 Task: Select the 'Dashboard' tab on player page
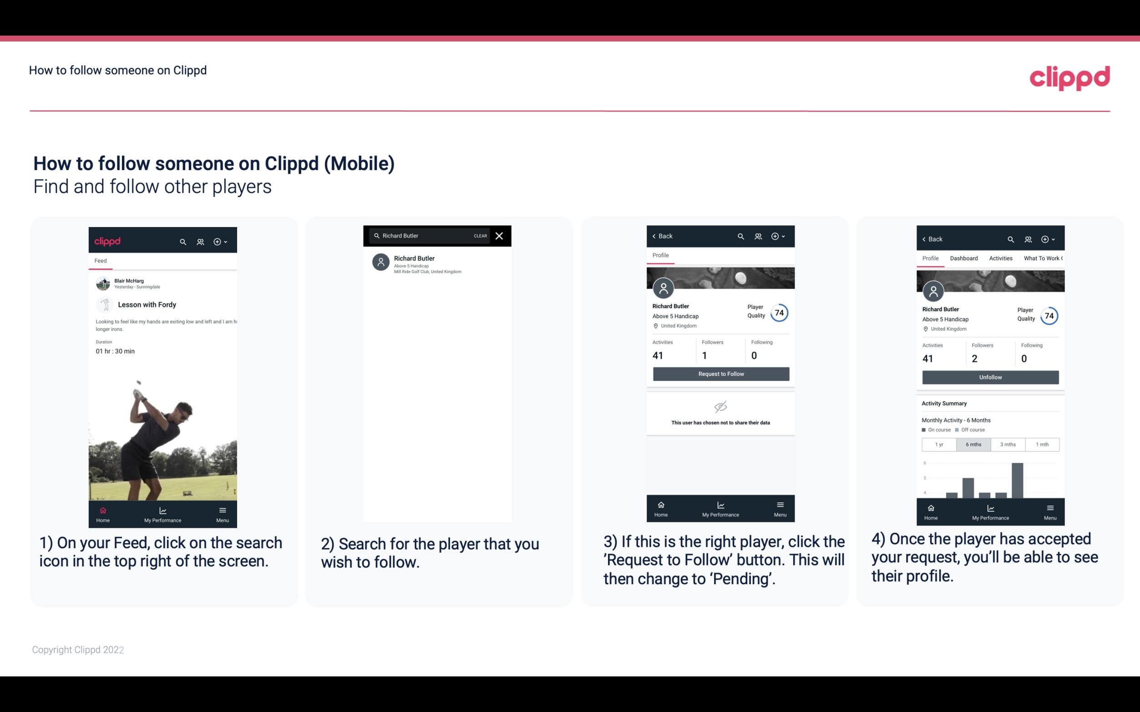click(x=964, y=258)
